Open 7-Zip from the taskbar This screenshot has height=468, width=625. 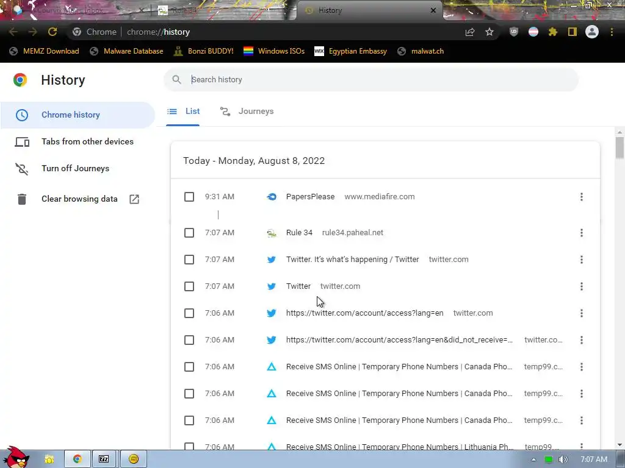pos(104,459)
